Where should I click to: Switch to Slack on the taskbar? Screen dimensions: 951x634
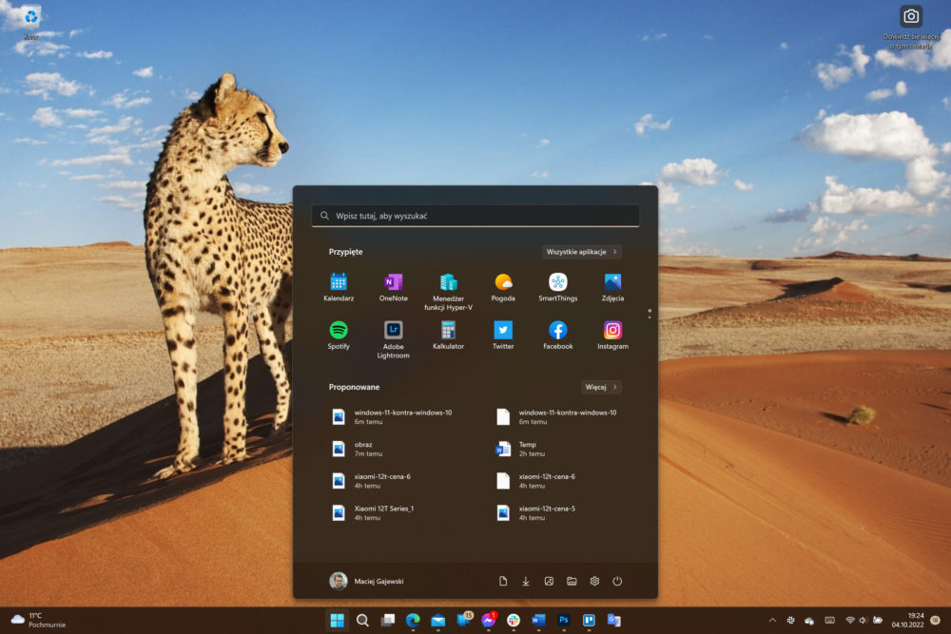pos(514,620)
